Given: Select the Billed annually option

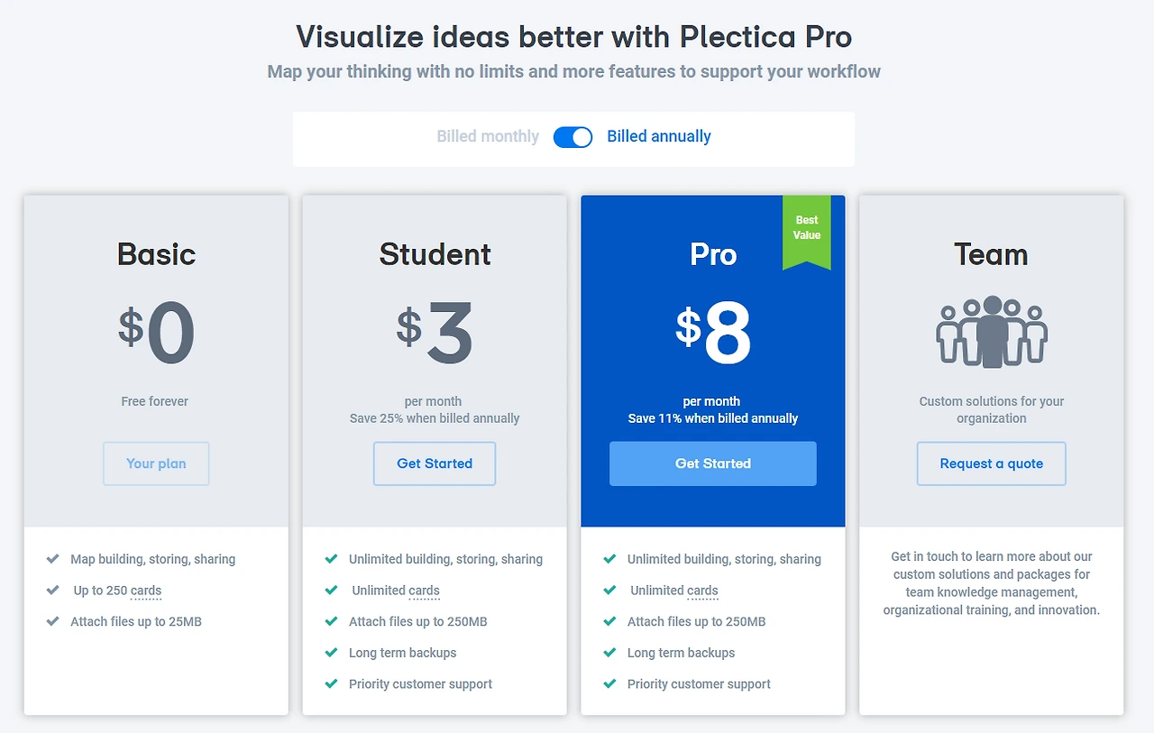Looking at the screenshot, I should click(659, 137).
